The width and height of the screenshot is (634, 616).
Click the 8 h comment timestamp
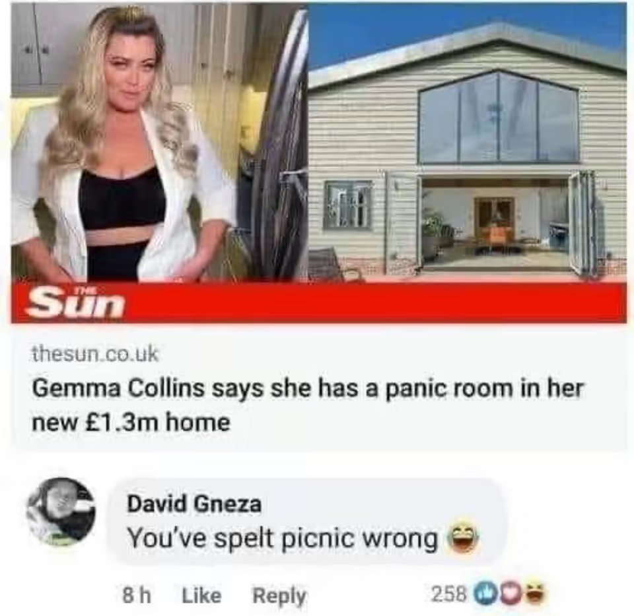point(137,596)
